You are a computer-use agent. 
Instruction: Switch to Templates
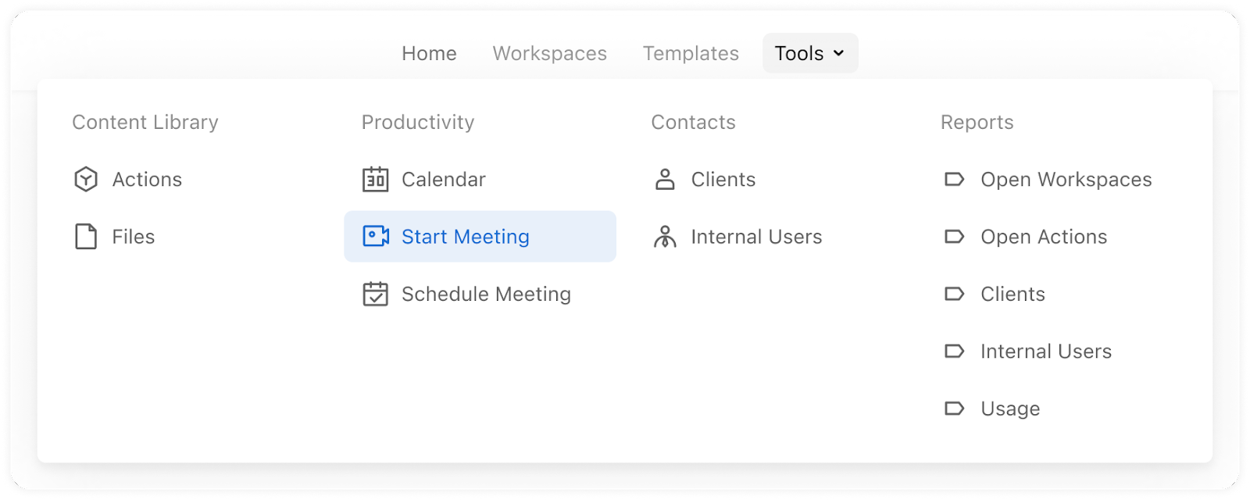click(691, 53)
